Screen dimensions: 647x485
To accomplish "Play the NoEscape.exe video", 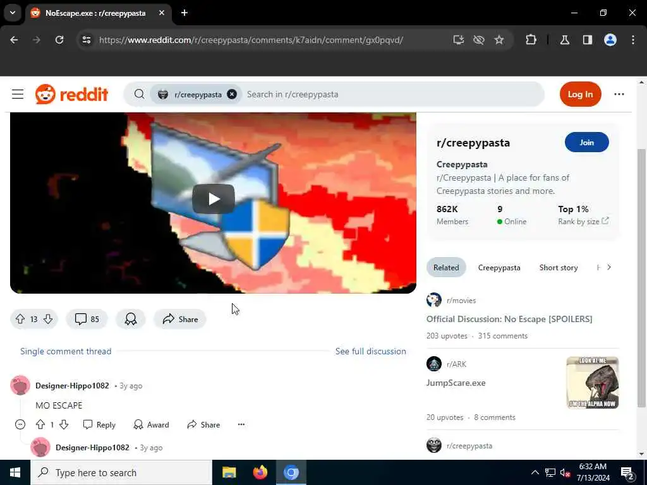I will (x=214, y=199).
